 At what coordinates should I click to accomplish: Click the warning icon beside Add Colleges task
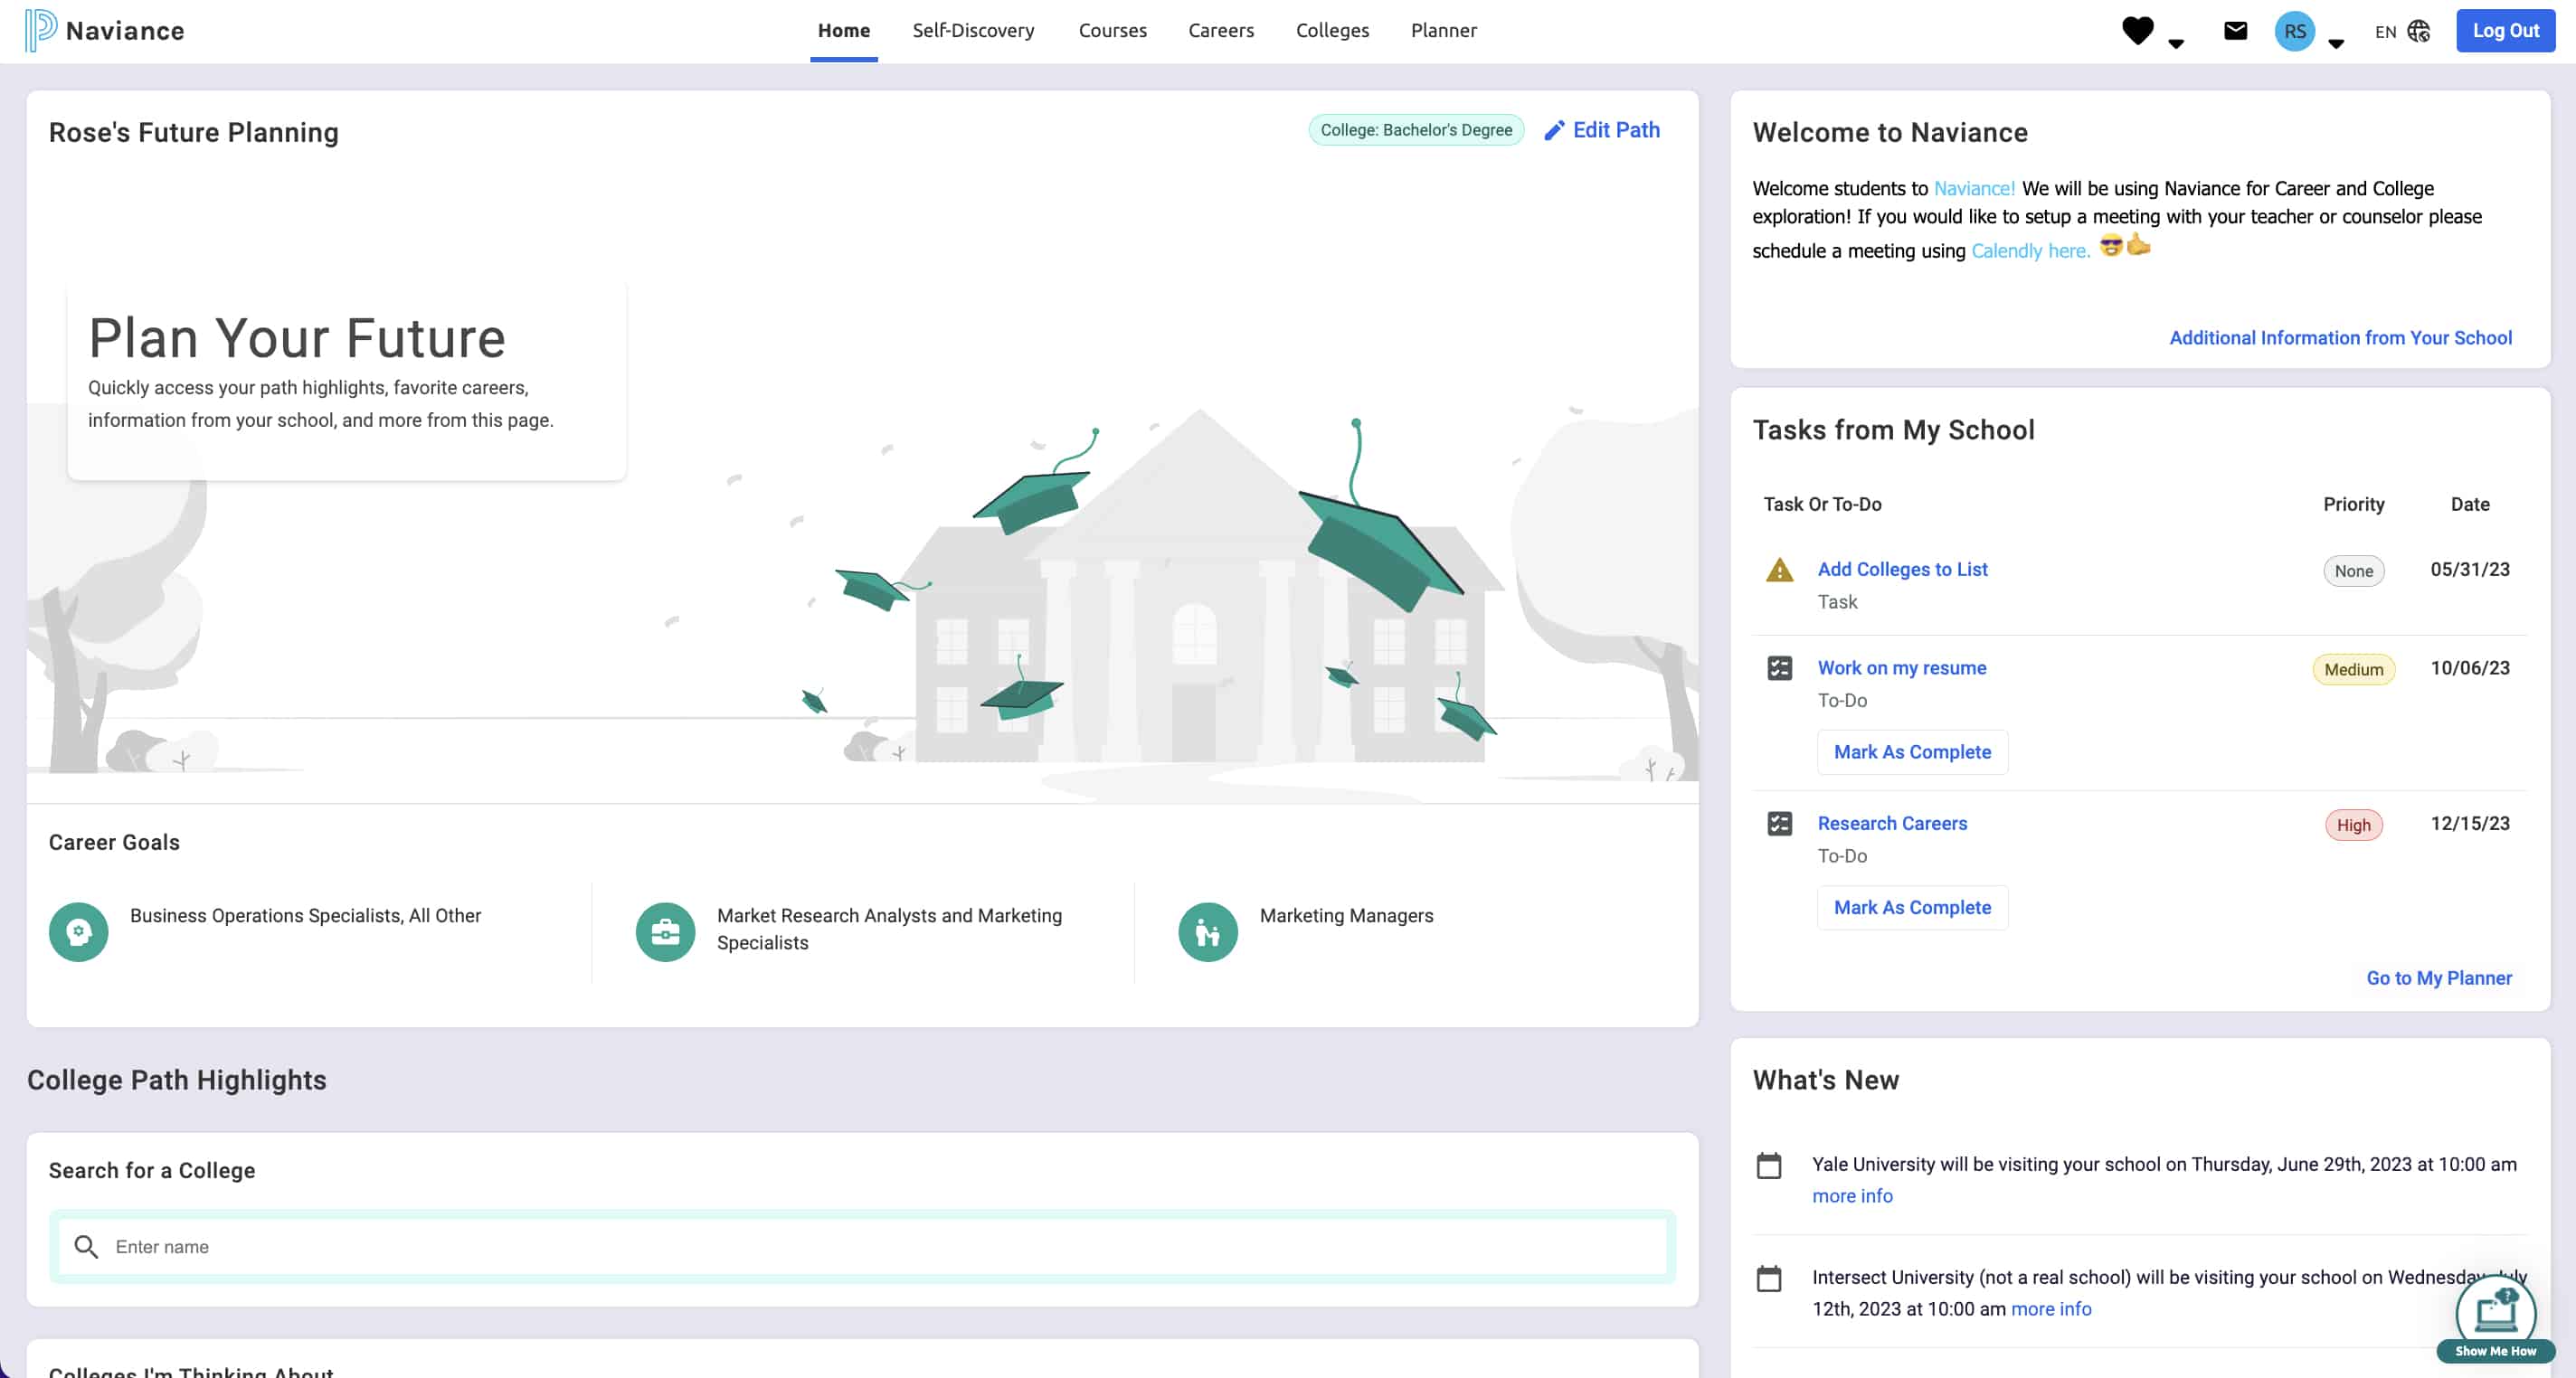1781,570
